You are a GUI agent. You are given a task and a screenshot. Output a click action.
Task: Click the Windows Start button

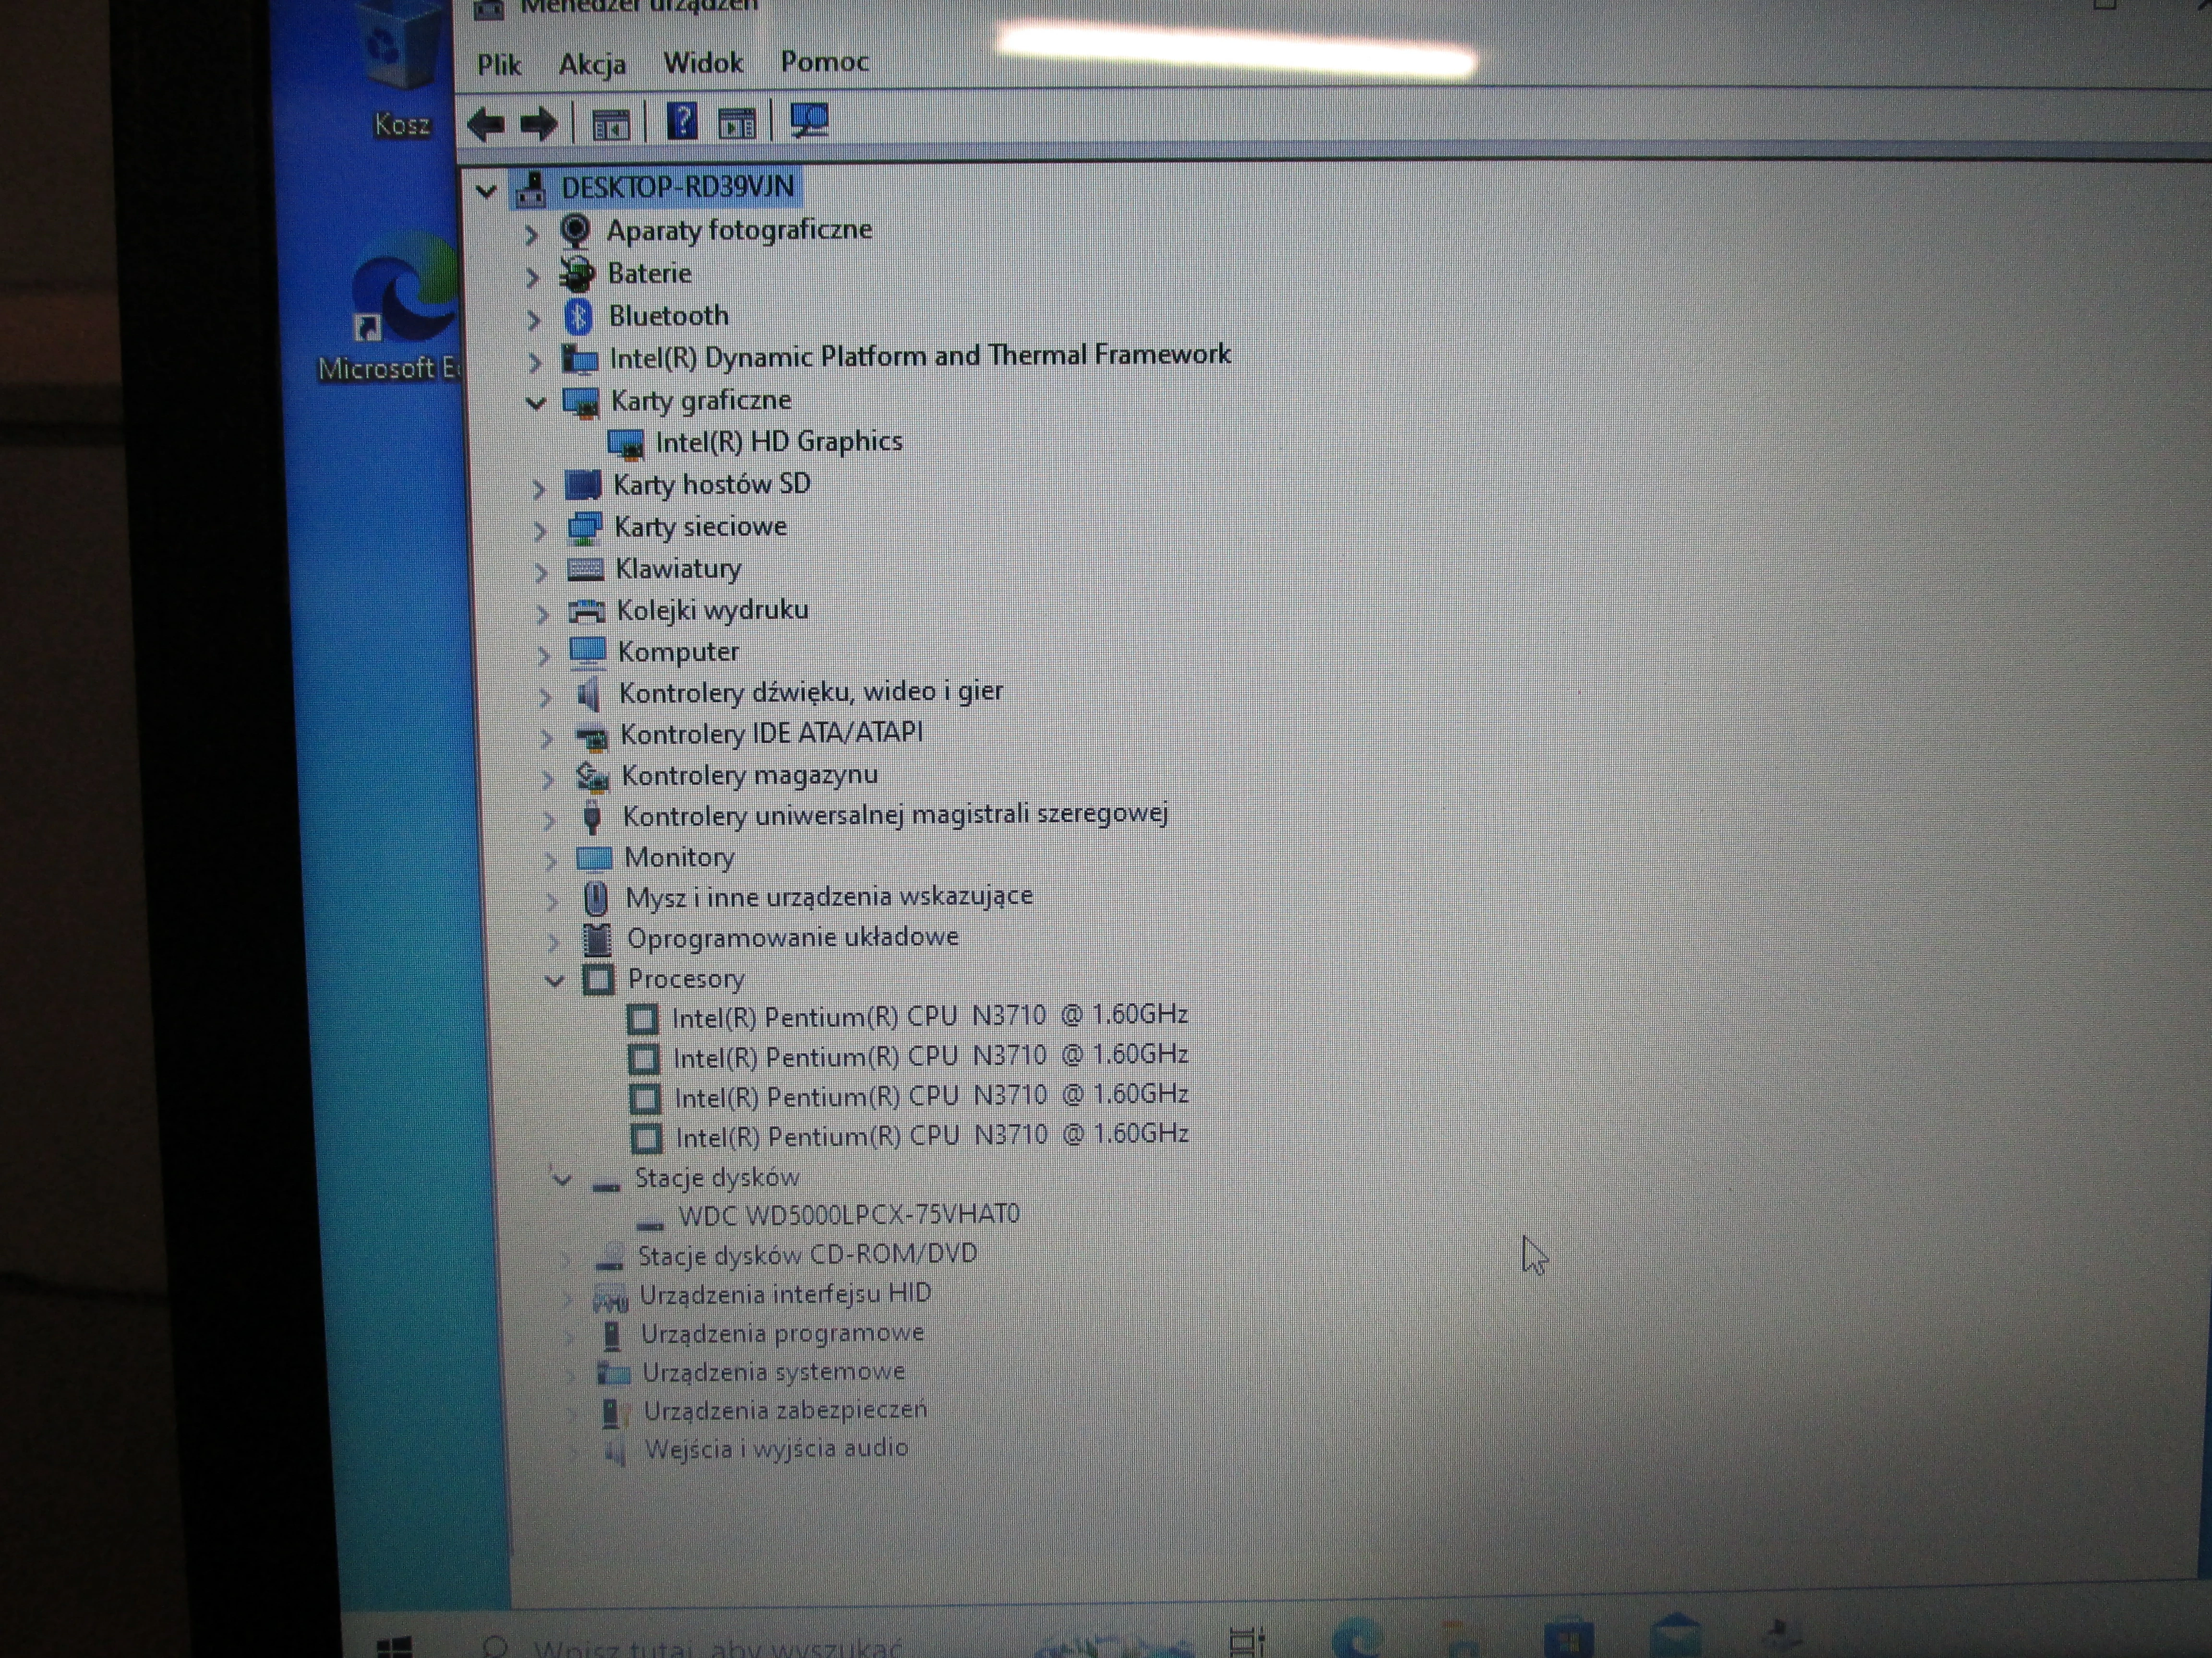(394, 1646)
